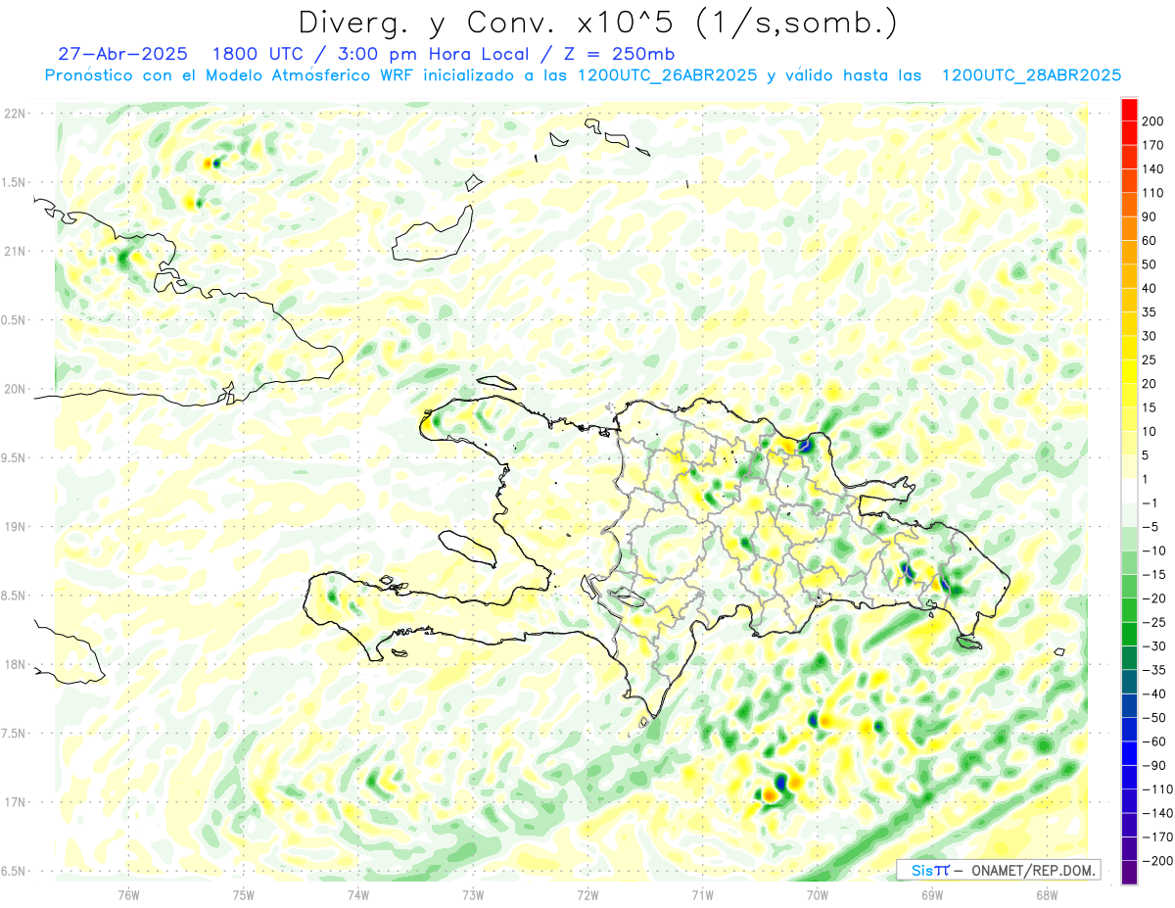The image size is (1175, 908).
Task: Click the initialization time '1200UTC_26ABR2025'
Action: pos(667,75)
